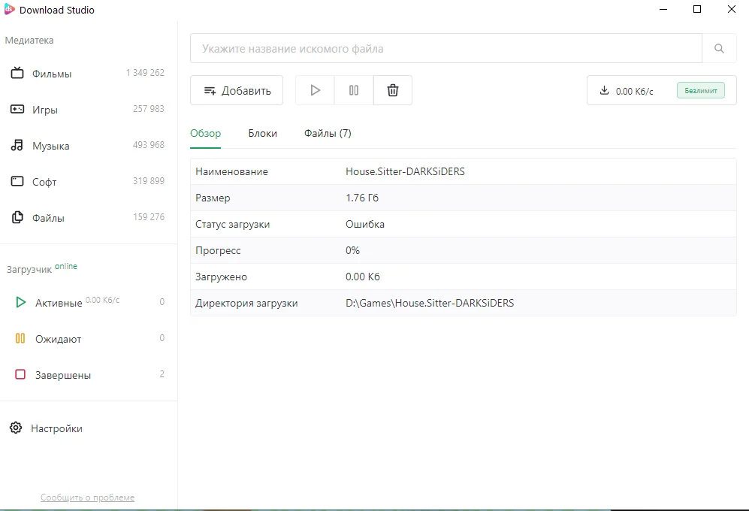
Task: Click the Добавить button
Action: 237,90
